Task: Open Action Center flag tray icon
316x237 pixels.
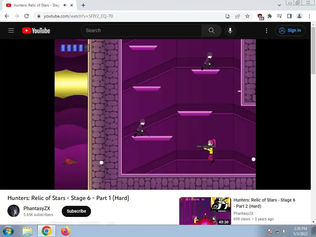Action: click(x=270, y=231)
